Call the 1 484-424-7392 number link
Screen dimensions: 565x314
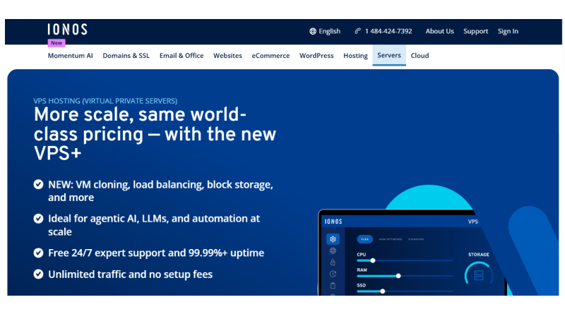point(388,31)
